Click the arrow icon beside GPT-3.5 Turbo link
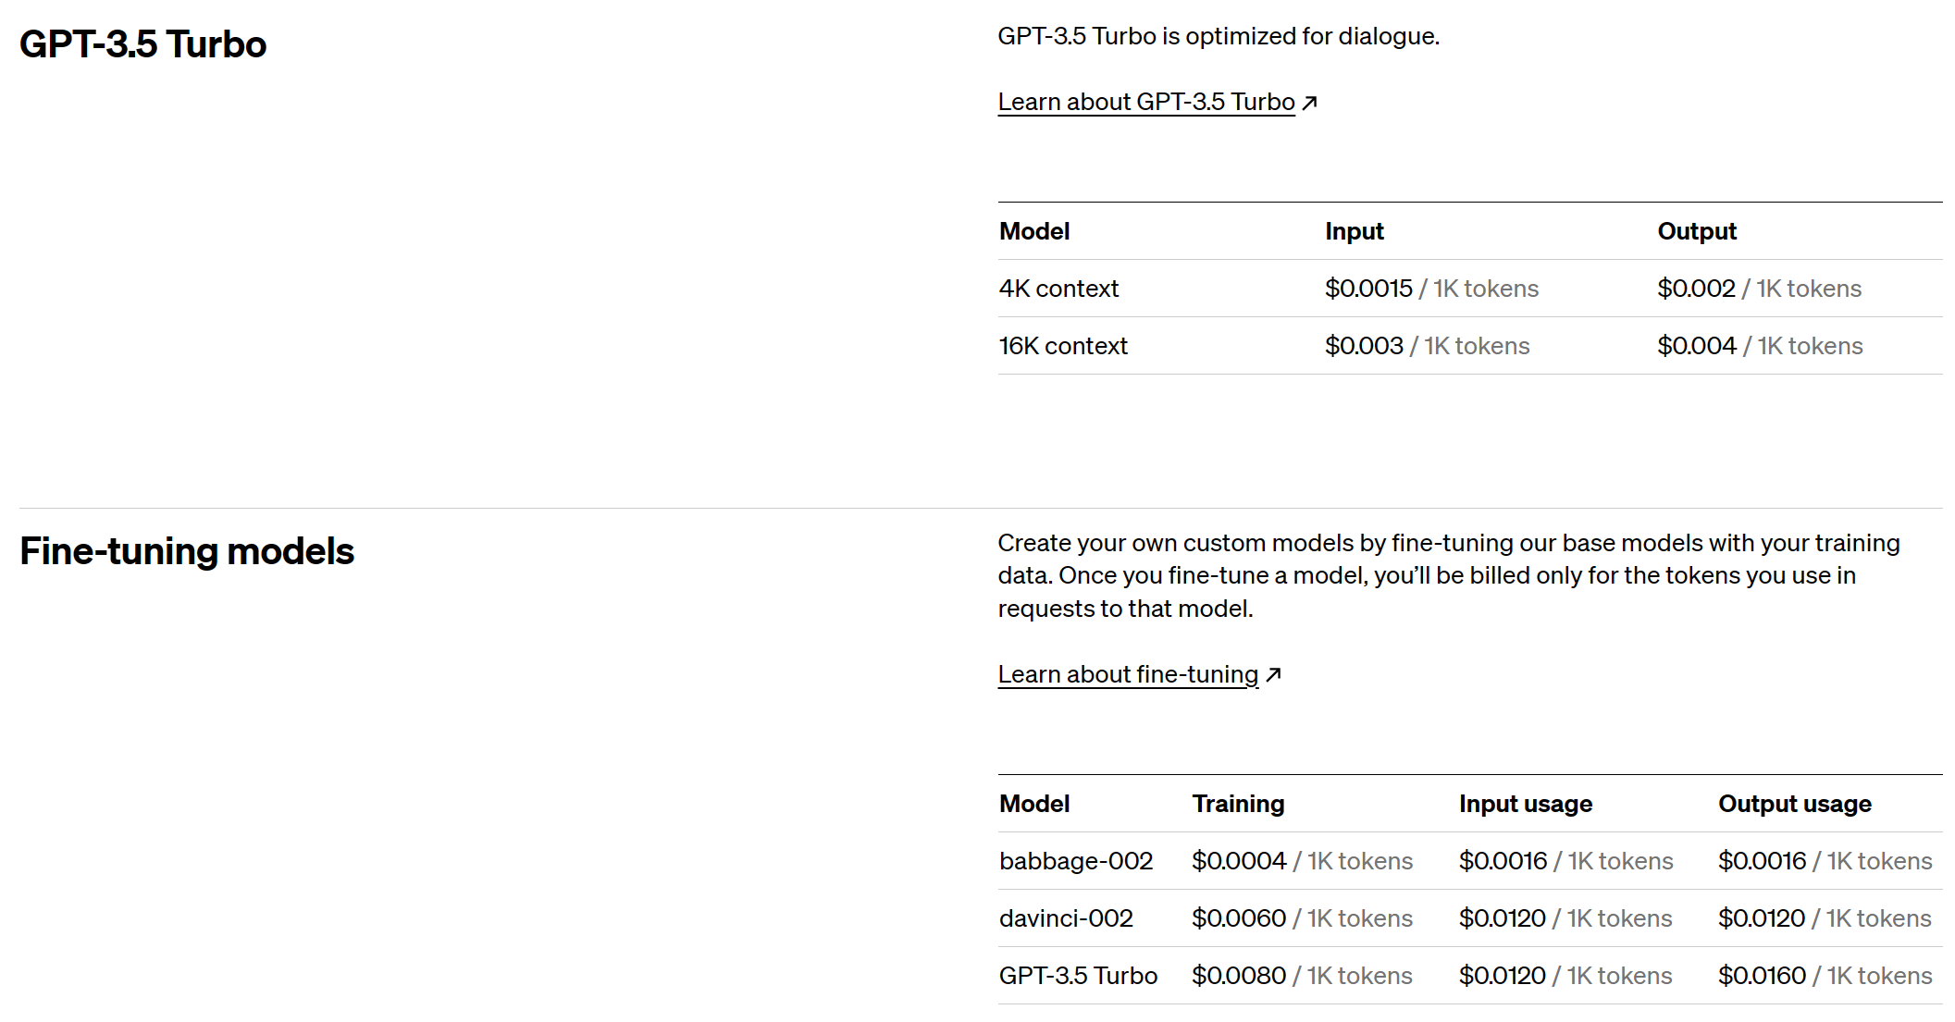1955x1022 pixels. point(1309,103)
